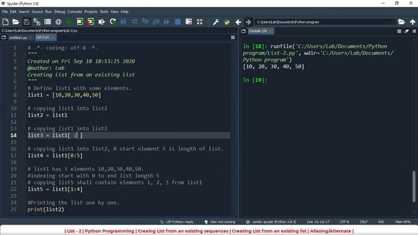This screenshot has width=418, height=235.
Task: Start debugging the file icon
Action: [x=123, y=22]
